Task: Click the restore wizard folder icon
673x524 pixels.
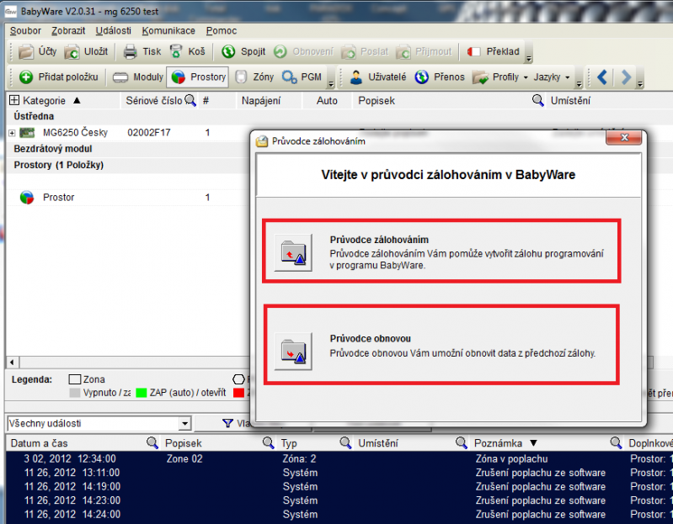Action: 293,351
